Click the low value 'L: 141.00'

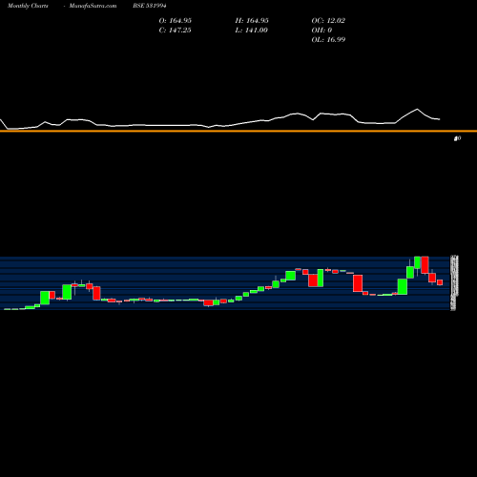click(x=252, y=31)
